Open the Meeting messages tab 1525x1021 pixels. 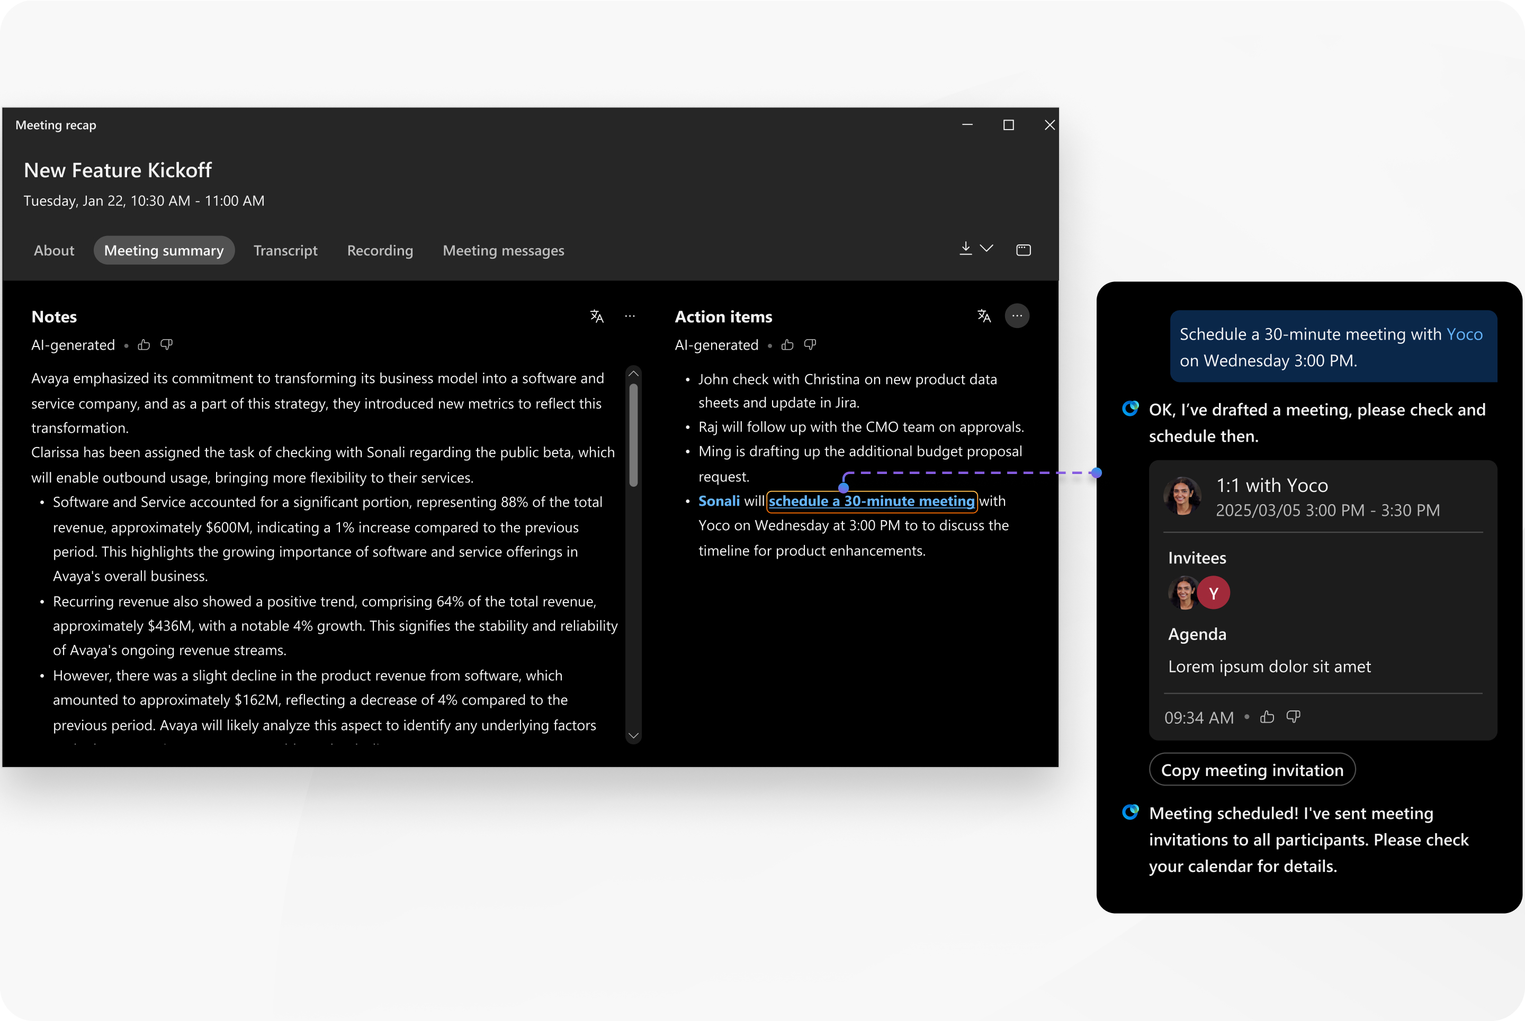pyautogui.click(x=503, y=251)
